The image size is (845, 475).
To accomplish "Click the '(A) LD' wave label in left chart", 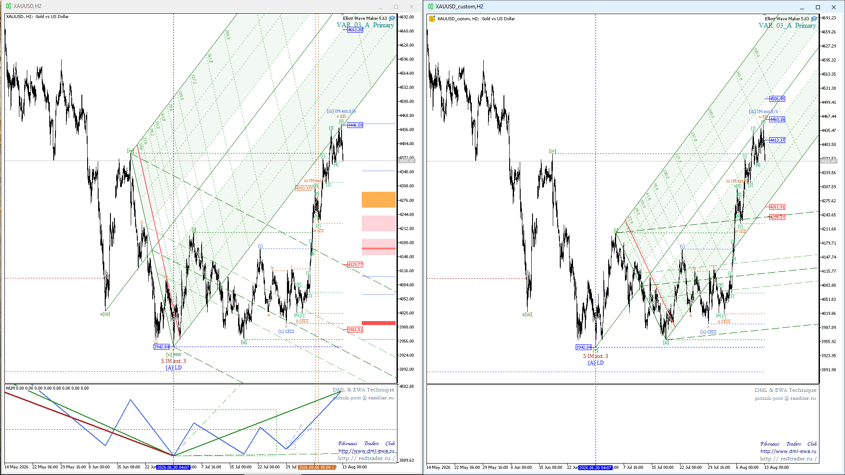I will [173, 368].
